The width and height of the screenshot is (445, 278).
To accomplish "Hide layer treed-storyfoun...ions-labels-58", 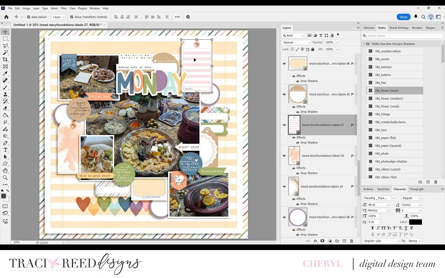I will (284, 217).
